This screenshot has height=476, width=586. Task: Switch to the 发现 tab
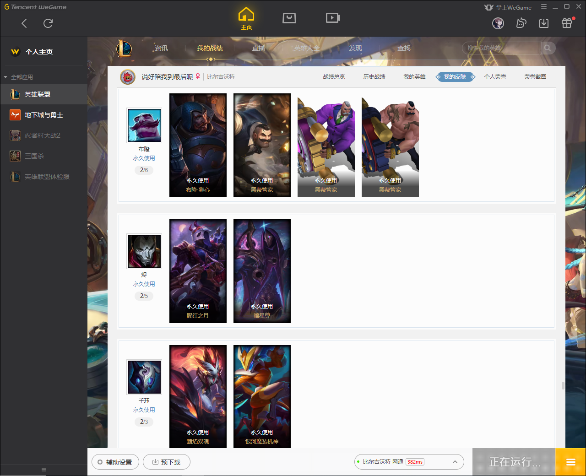(355, 48)
